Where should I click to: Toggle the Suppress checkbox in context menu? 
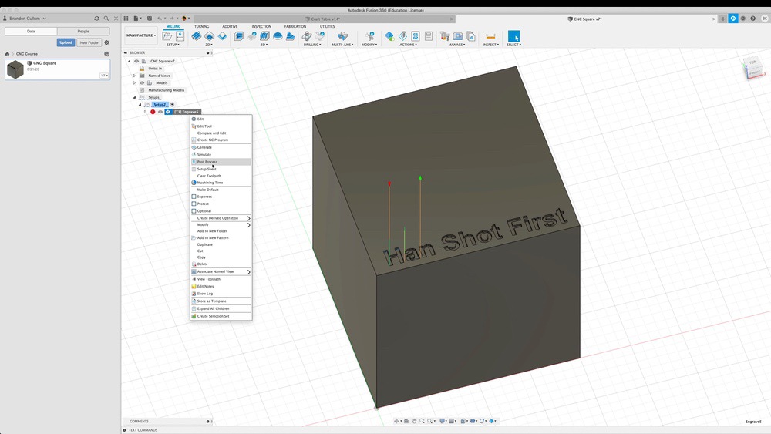tap(194, 196)
